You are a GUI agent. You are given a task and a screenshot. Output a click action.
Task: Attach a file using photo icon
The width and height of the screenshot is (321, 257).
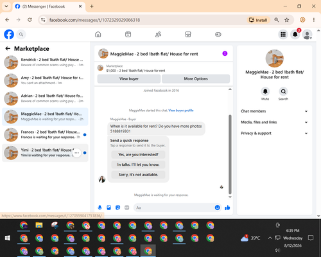pyautogui.click(x=108, y=208)
